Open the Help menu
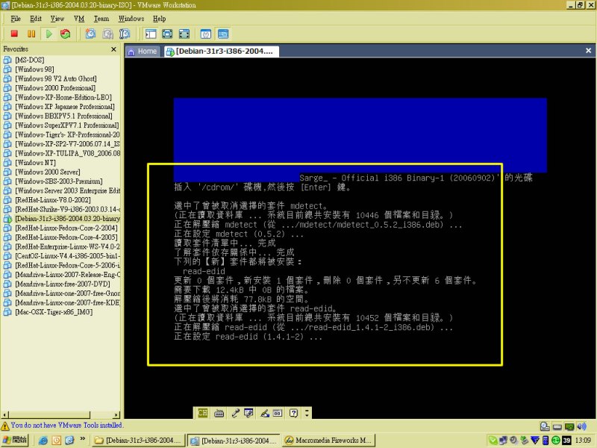 (159, 19)
